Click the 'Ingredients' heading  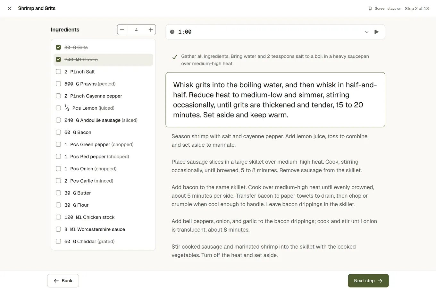(65, 30)
